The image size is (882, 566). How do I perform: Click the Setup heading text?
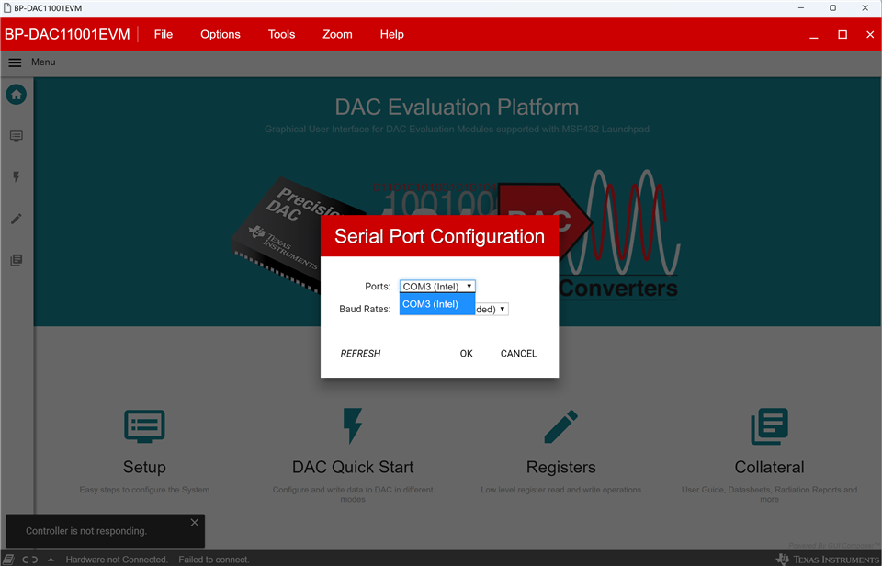tap(144, 467)
